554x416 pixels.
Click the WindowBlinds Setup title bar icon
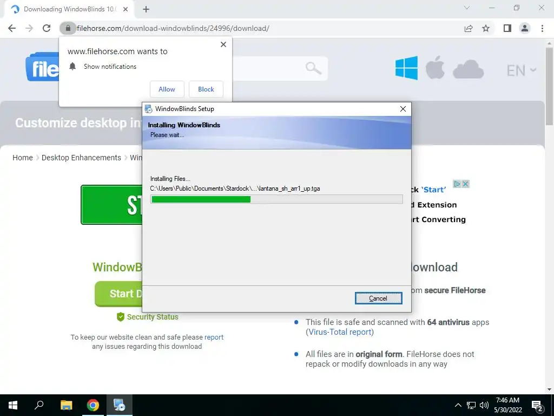pos(148,109)
